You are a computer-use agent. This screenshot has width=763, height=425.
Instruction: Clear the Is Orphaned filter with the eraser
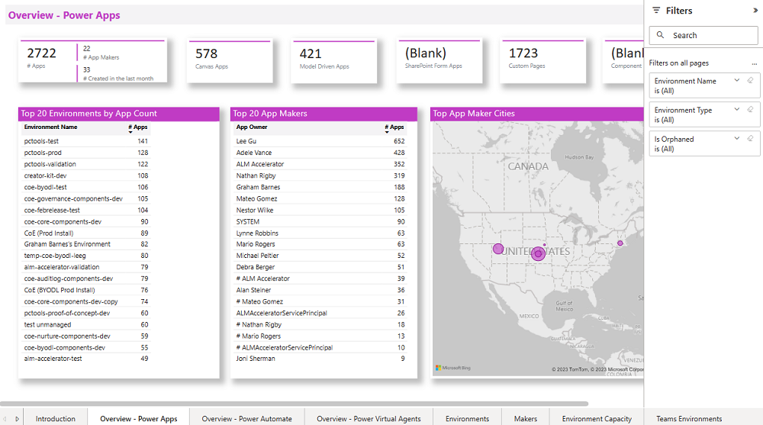tap(750, 138)
